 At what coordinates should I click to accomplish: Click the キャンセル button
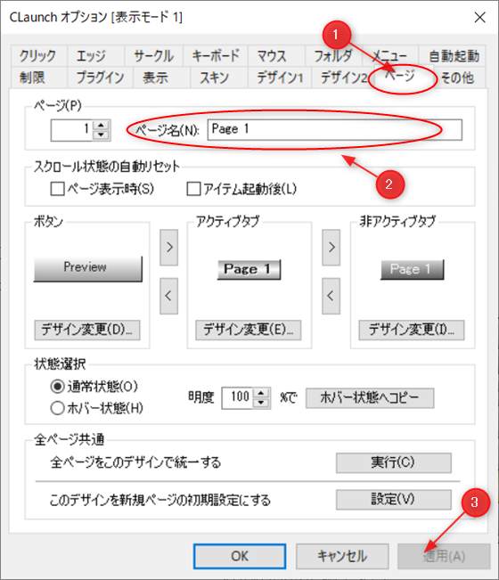click(342, 556)
